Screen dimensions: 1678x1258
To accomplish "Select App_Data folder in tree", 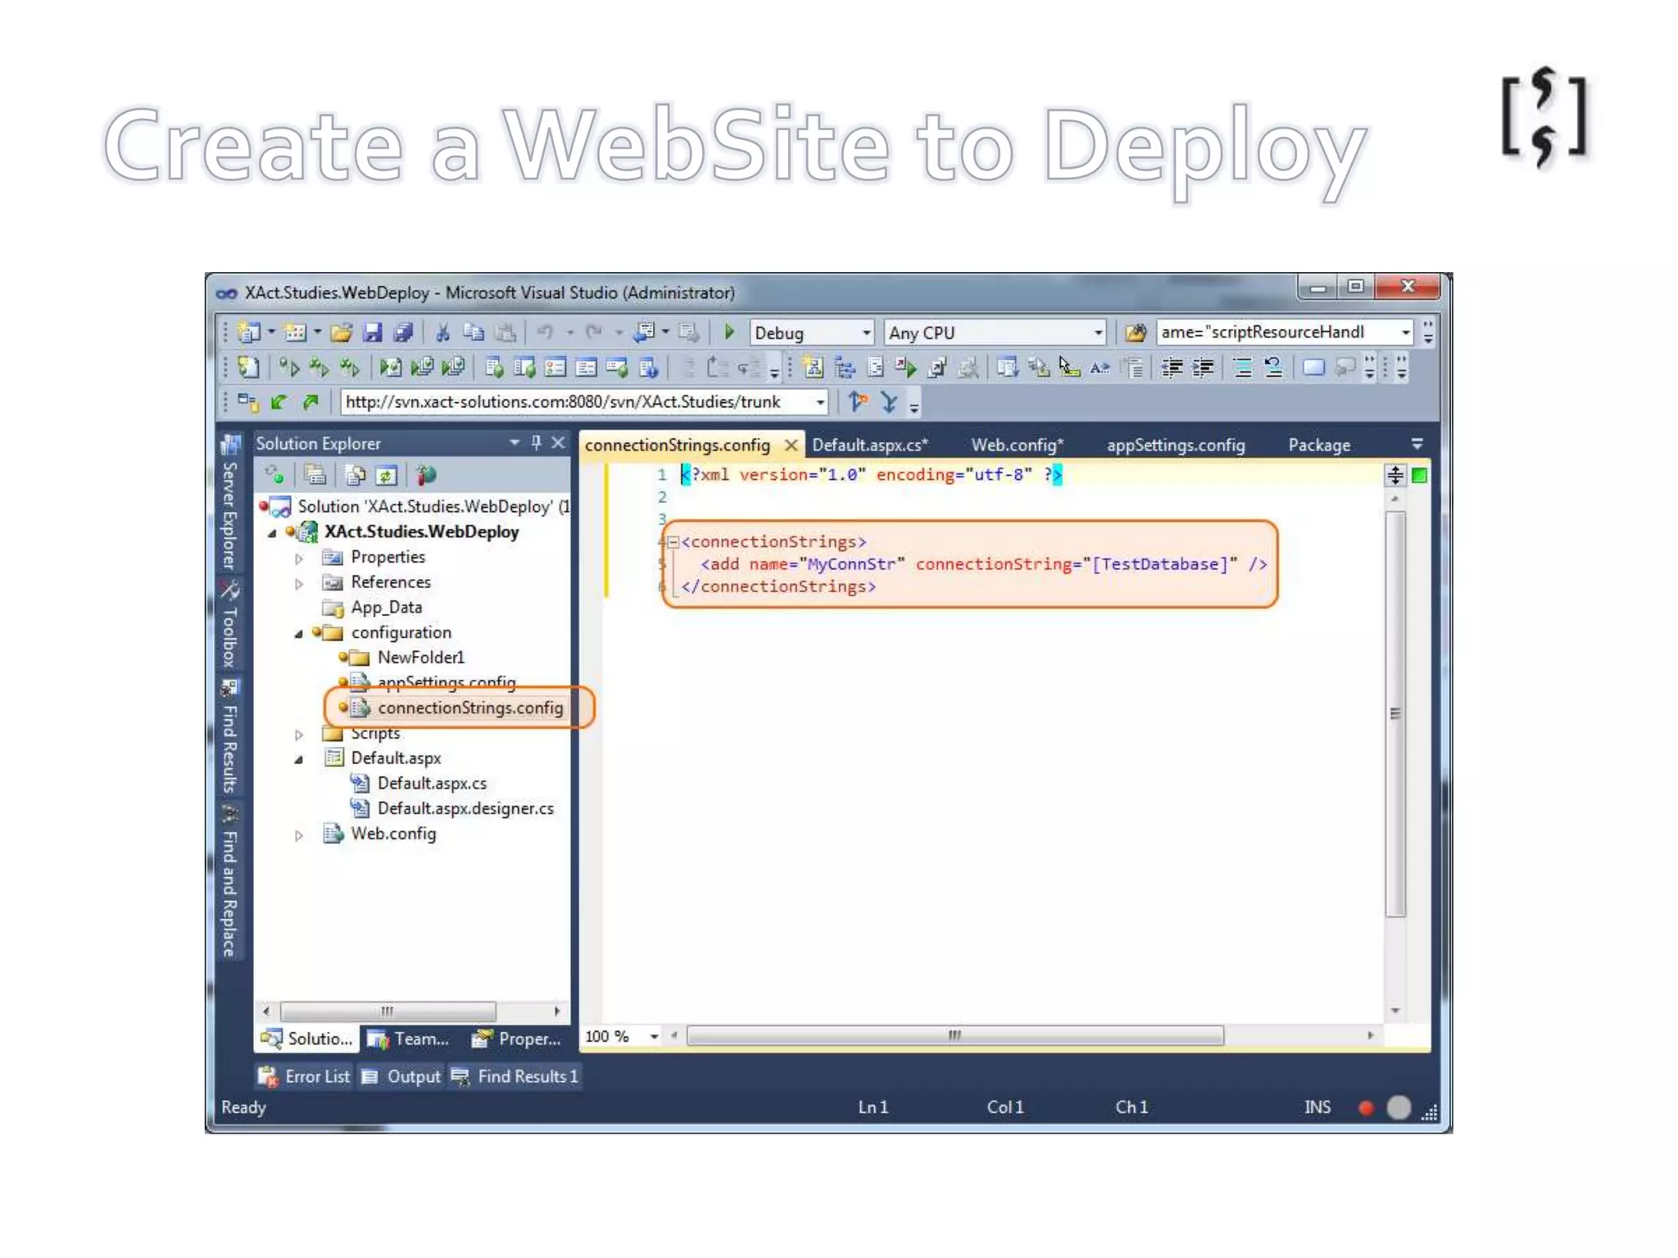I will [x=387, y=607].
